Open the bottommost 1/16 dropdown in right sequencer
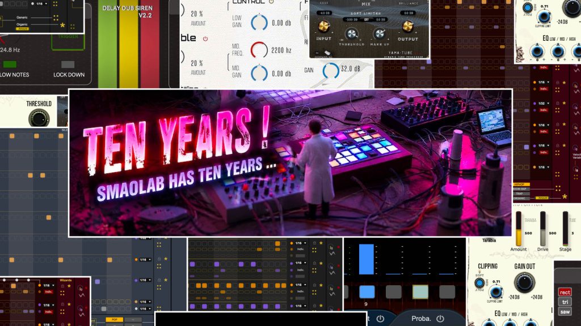 click(544, 167)
